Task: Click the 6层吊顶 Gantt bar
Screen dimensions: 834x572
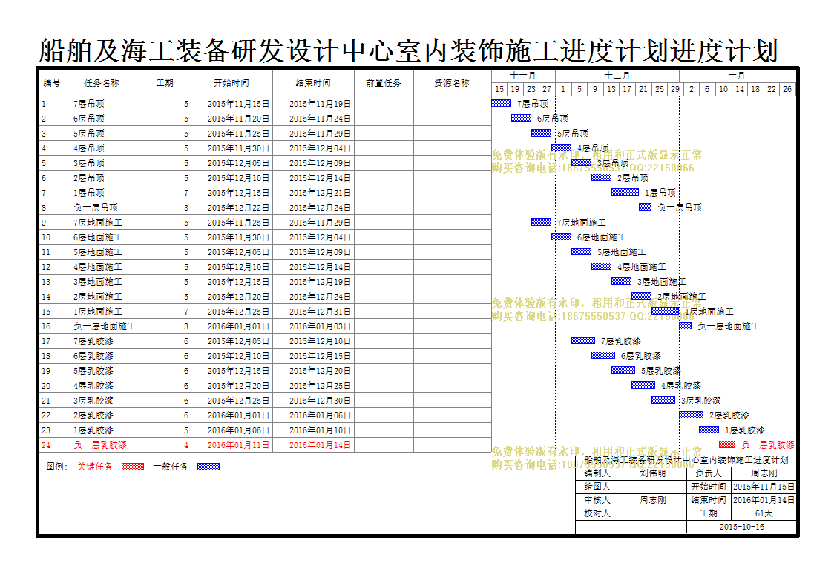Action: (521, 118)
